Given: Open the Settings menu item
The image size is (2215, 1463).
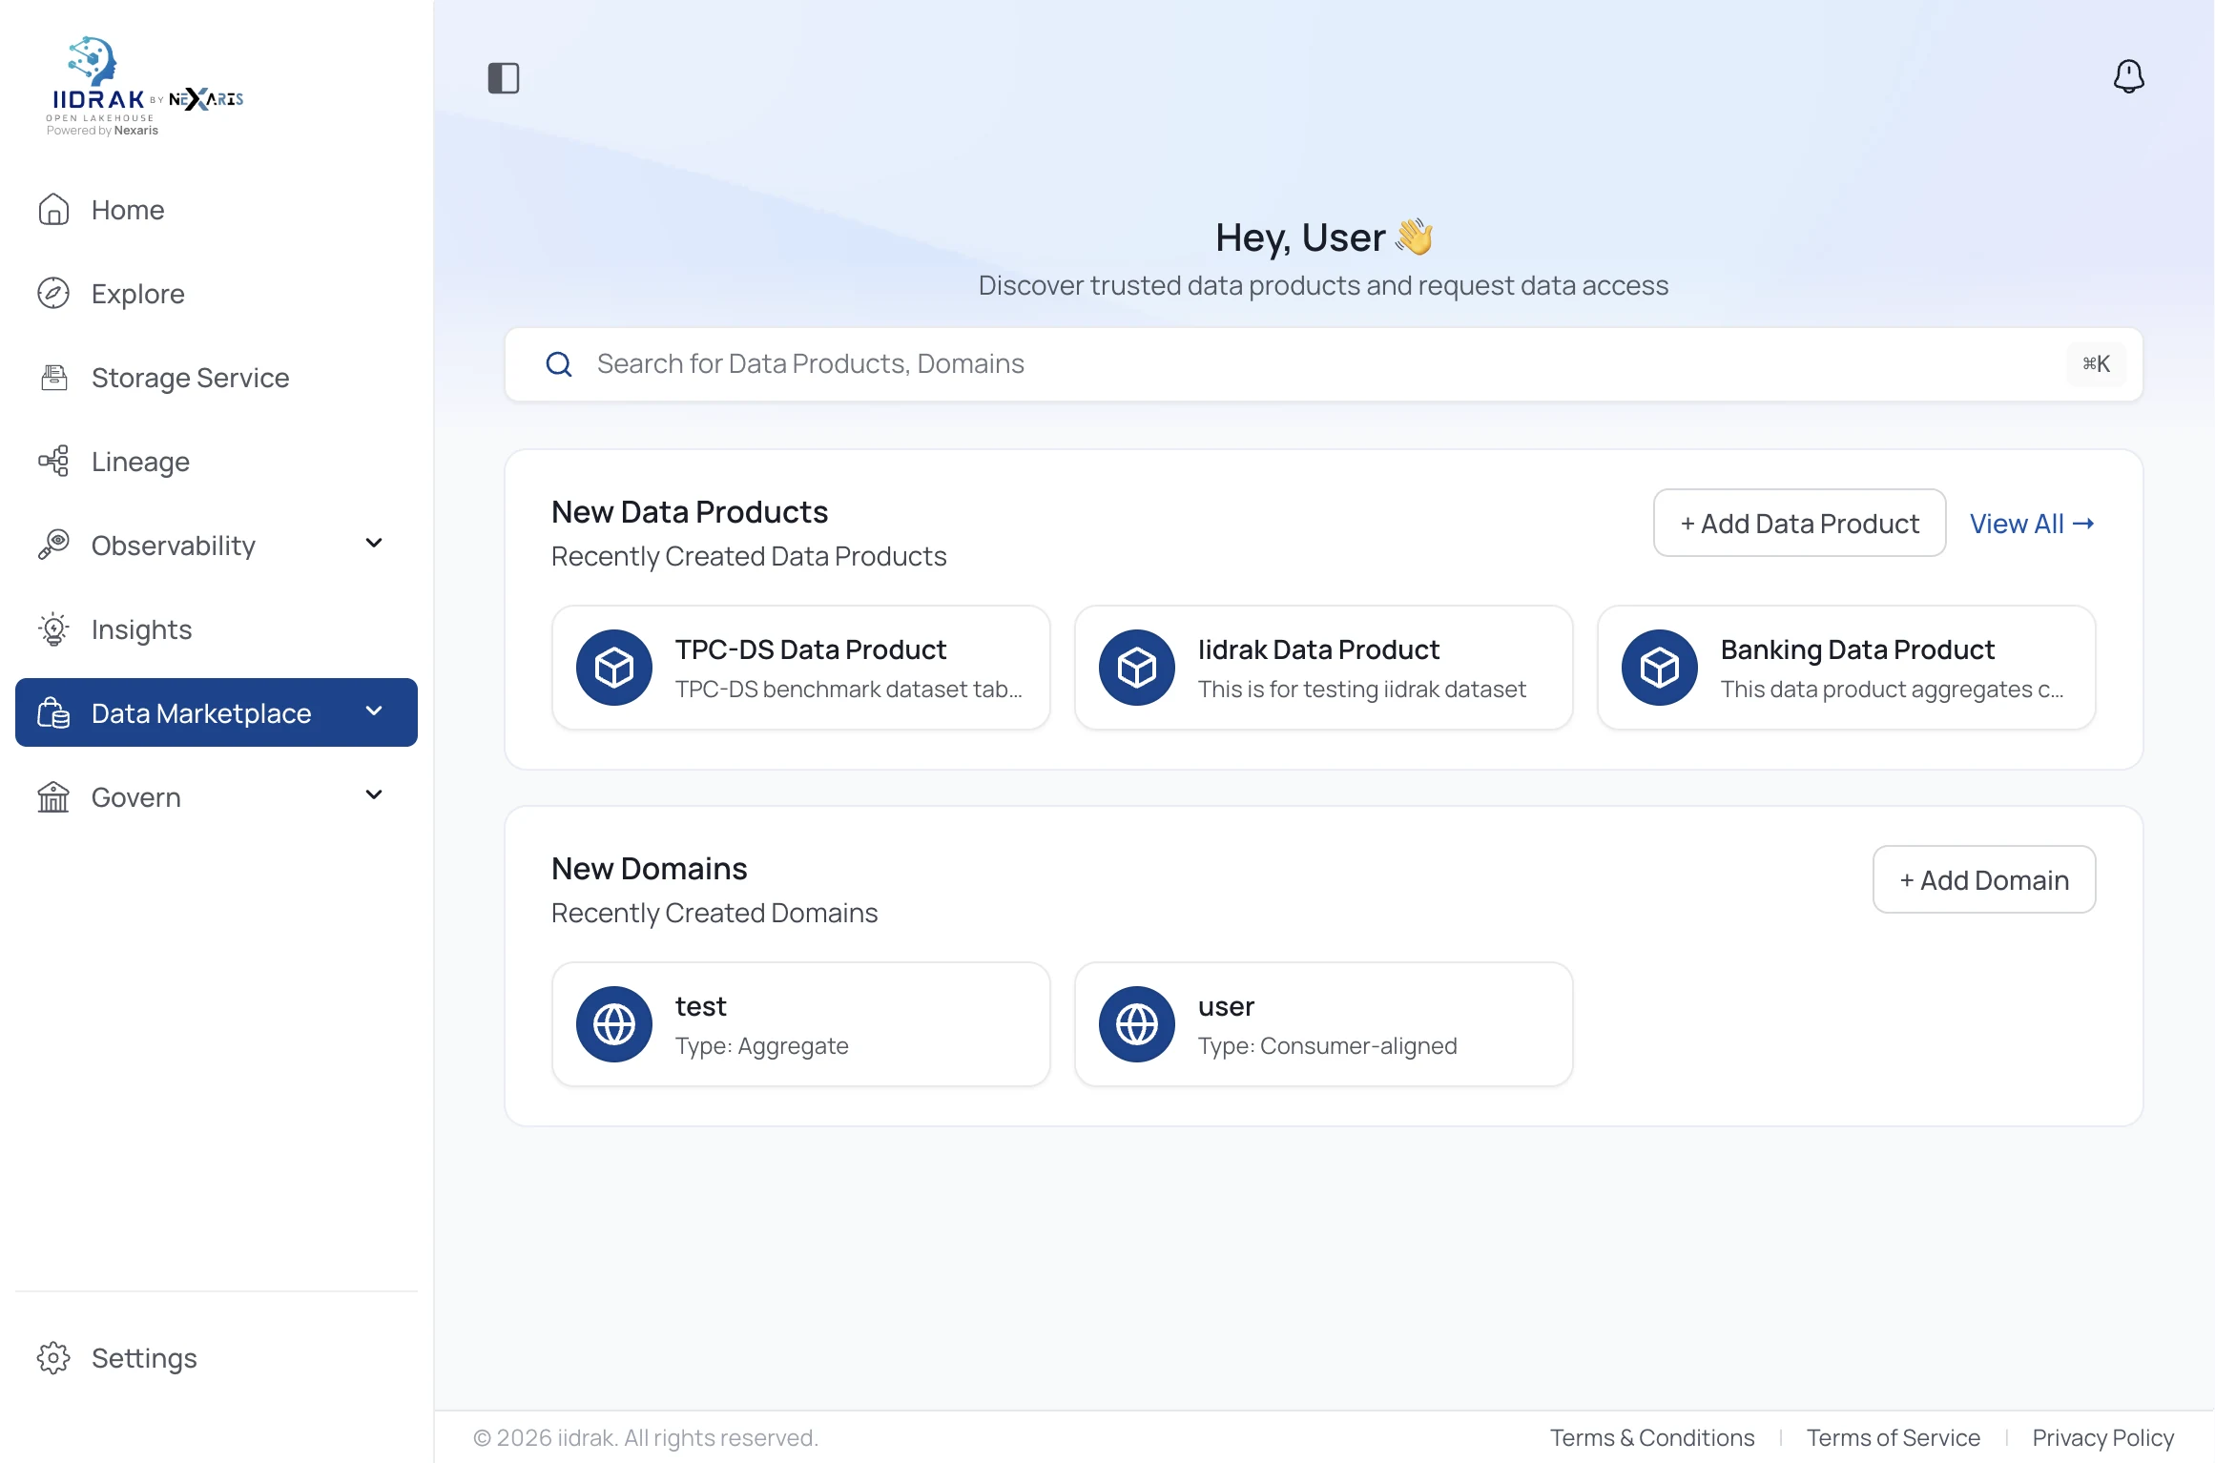Looking at the screenshot, I should 217,1358.
